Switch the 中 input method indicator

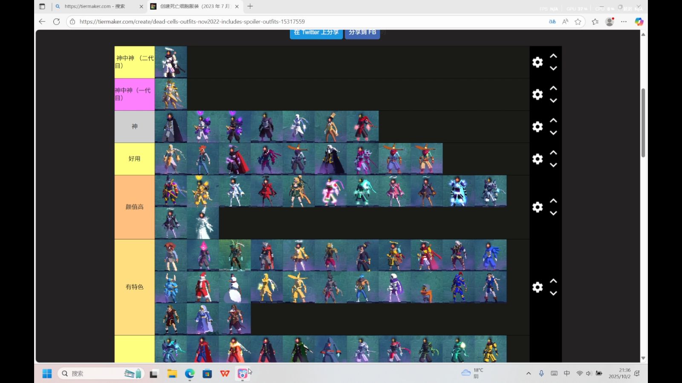click(567, 373)
